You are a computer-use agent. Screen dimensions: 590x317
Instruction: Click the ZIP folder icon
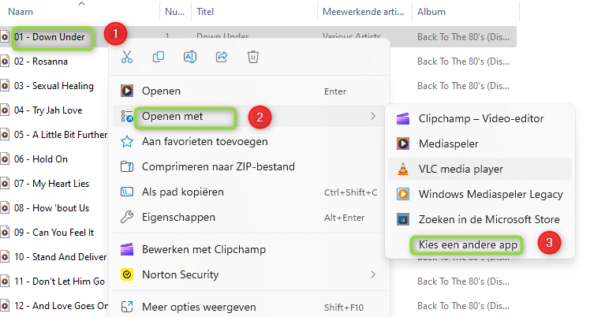coord(127,166)
